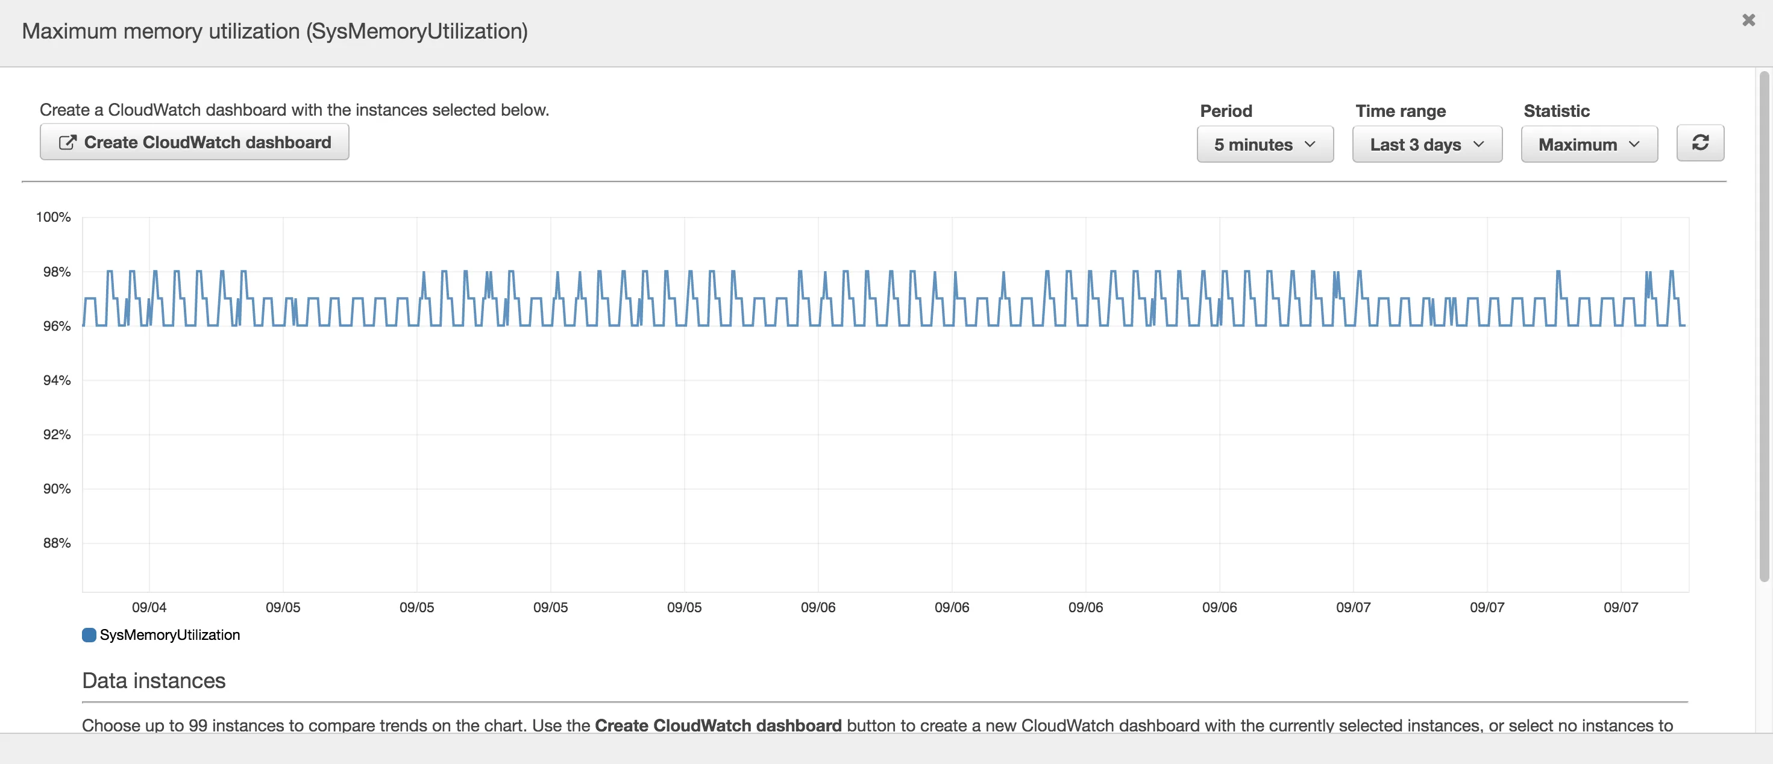Click the vertical scrollbar on the right
1773x764 pixels.
[x=1763, y=324]
